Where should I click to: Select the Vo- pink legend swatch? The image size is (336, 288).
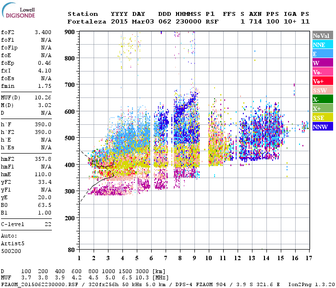[323, 72]
